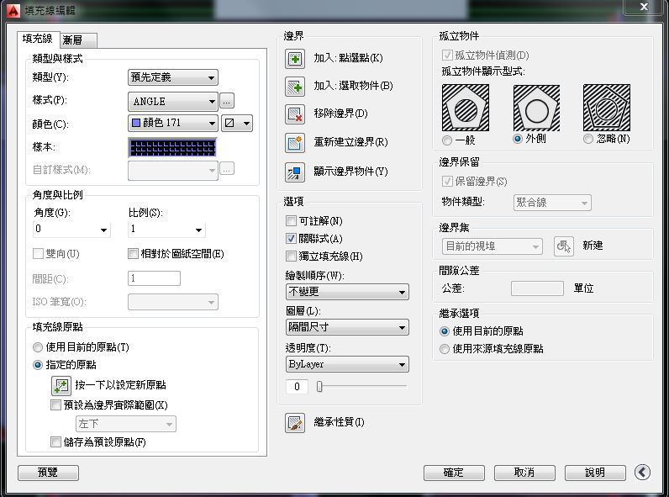This screenshot has height=497, width=669.
Task: Expand the 比例(S) dropdown
Action: (x=166, y=230)
